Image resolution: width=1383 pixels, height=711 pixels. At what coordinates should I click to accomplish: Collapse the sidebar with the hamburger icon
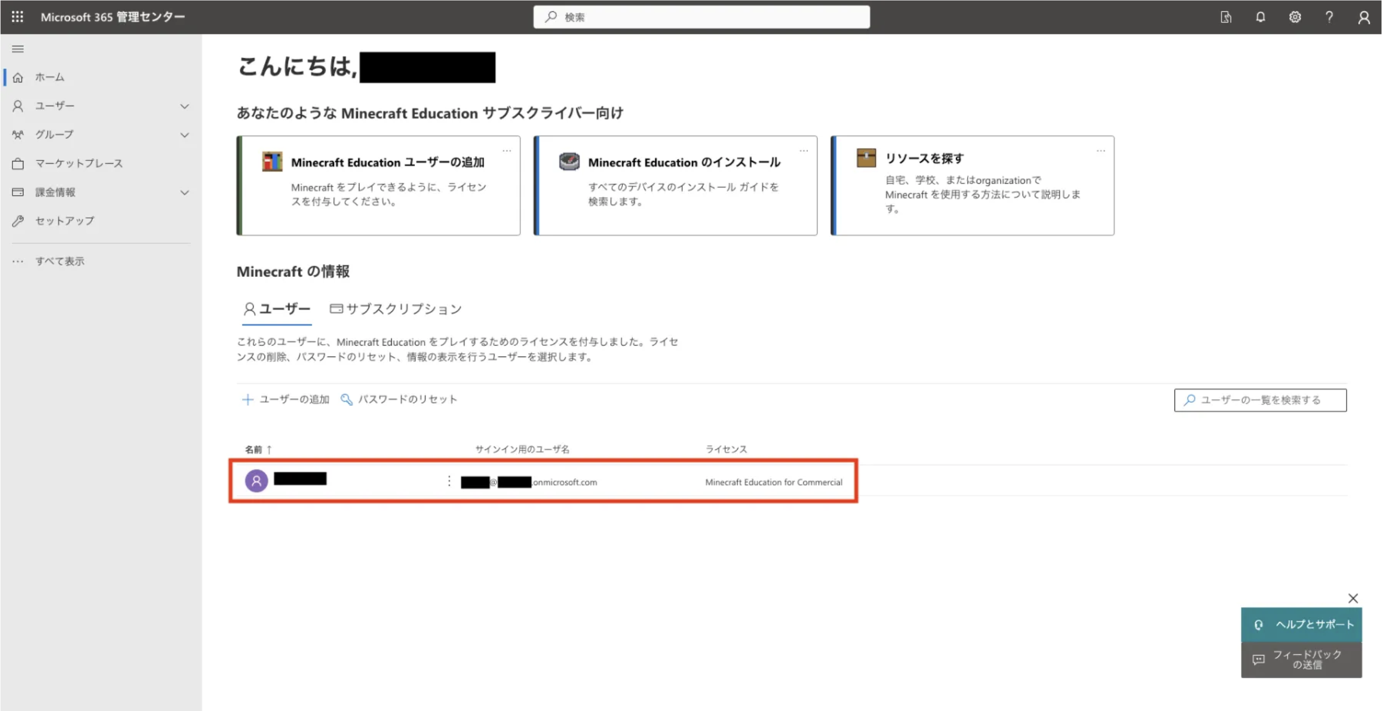tap(18, 48)
